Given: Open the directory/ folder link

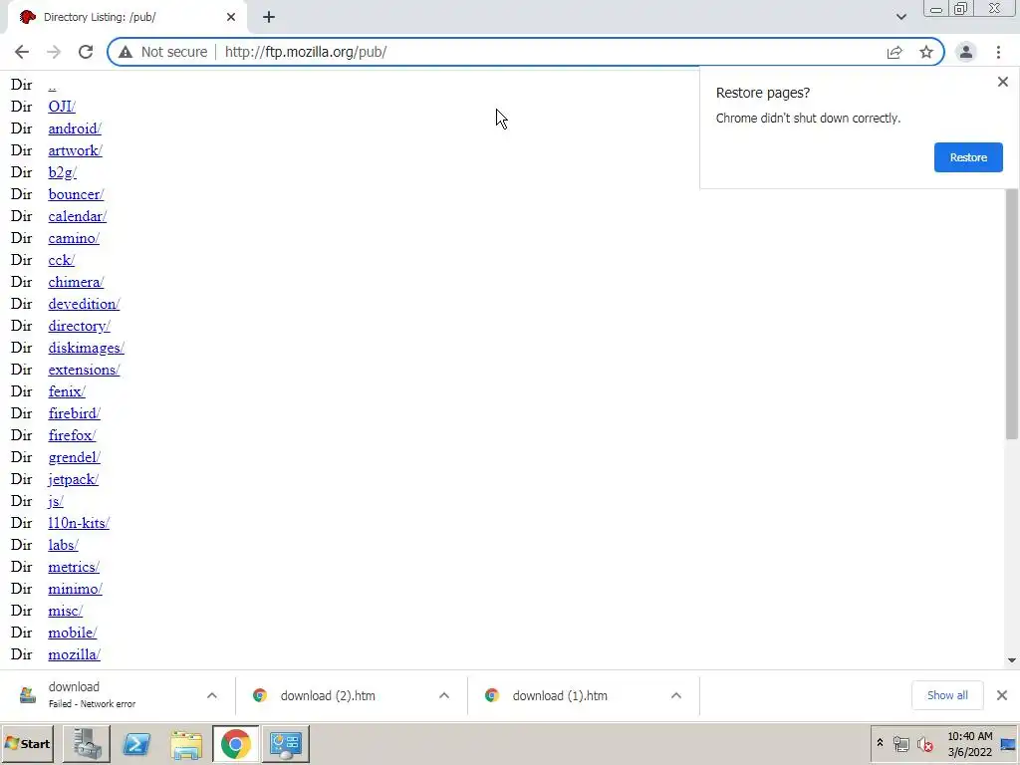Looking at the screenshot, I should [x=80, y=326].
